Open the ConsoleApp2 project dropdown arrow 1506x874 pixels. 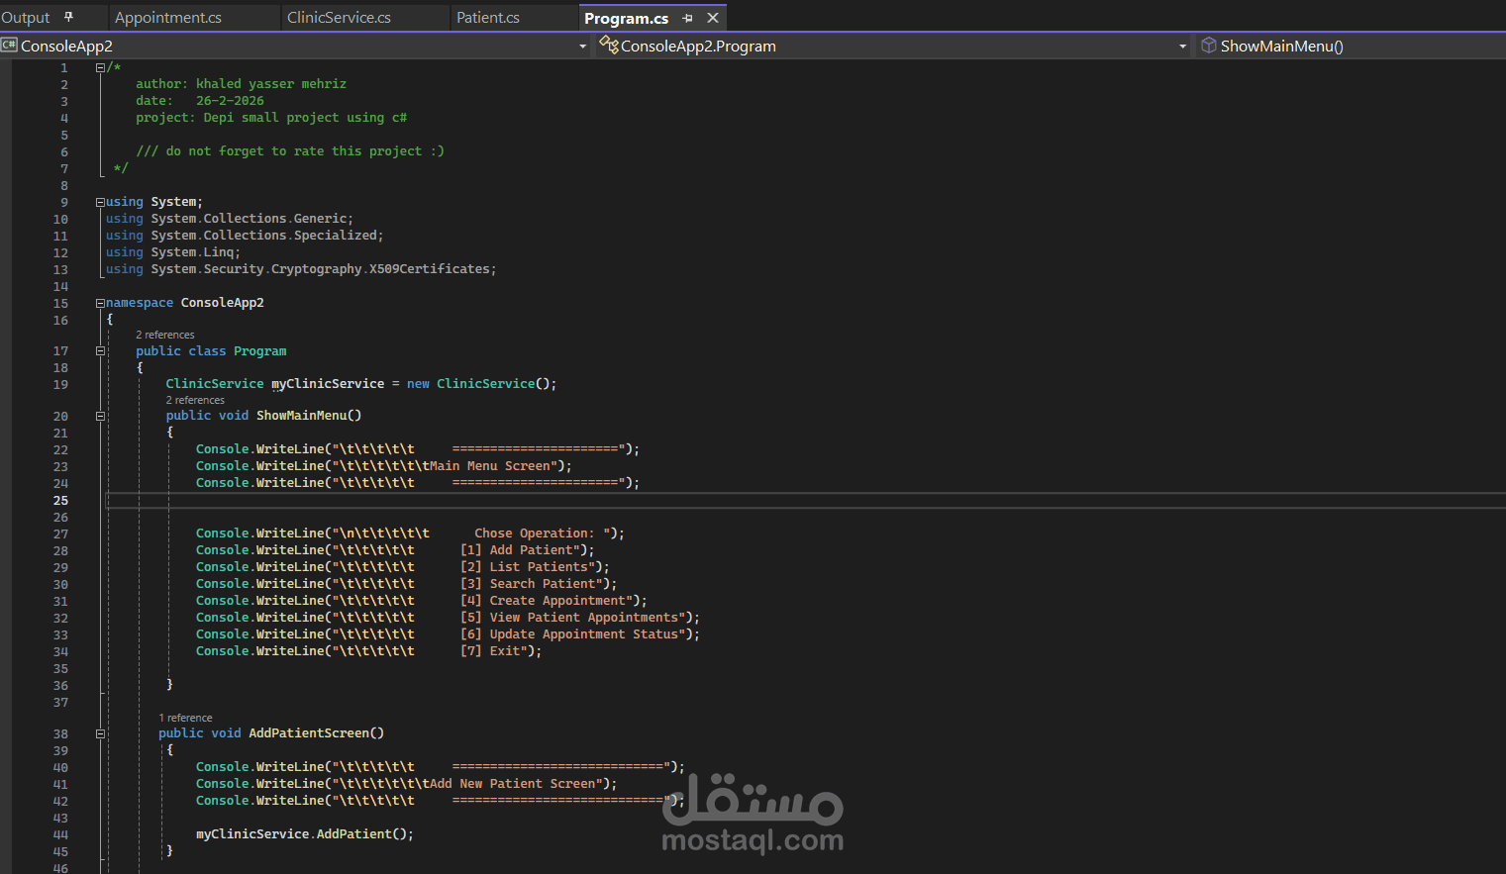pos(582,47)
